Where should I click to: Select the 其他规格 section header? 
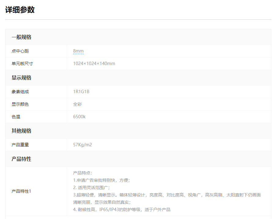coord(21,131)
